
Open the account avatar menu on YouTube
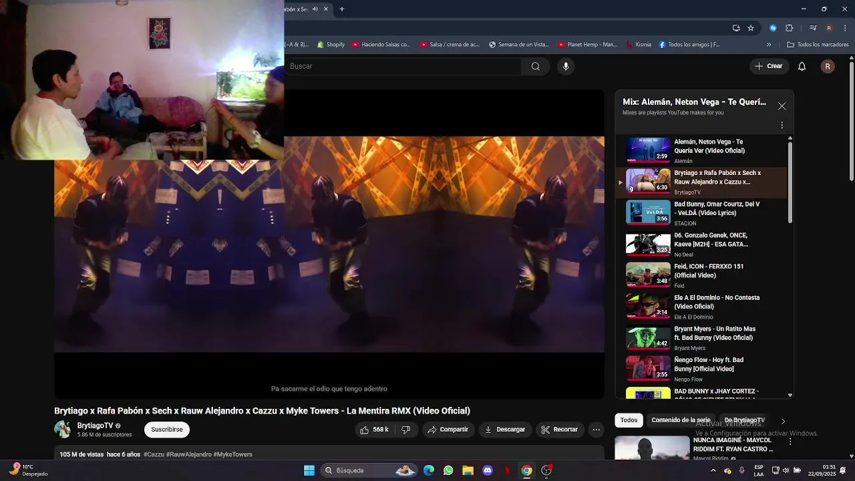click(828, 66)
